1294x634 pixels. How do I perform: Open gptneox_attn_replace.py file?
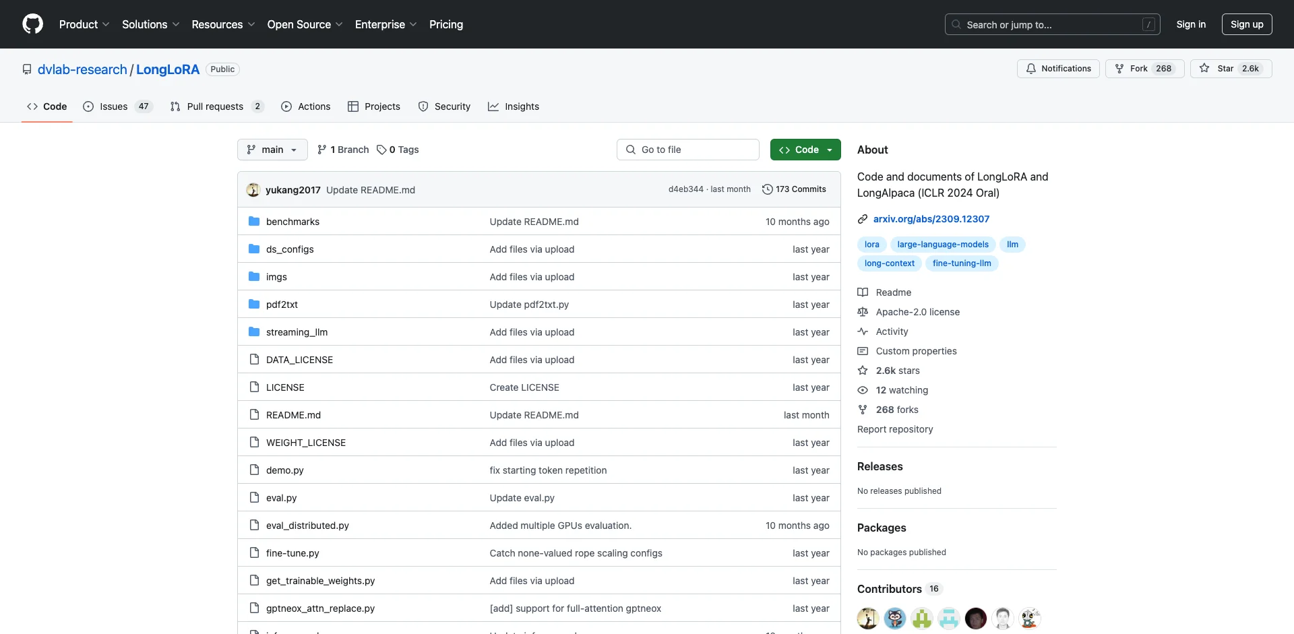[x=320, y=608]
